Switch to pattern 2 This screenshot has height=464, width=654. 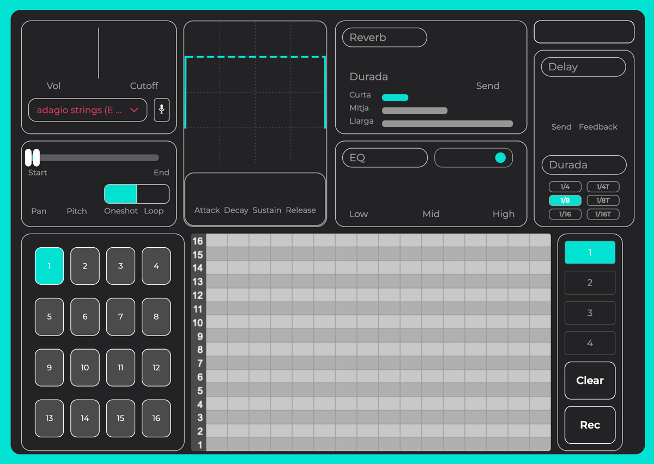tap(590, 283)
